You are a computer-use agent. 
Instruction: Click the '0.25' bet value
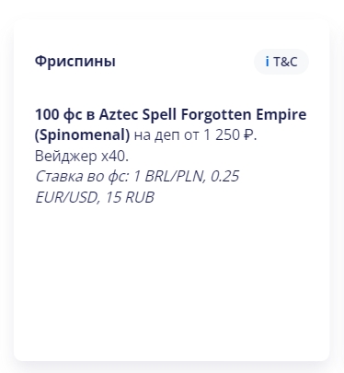pos(224,177)
